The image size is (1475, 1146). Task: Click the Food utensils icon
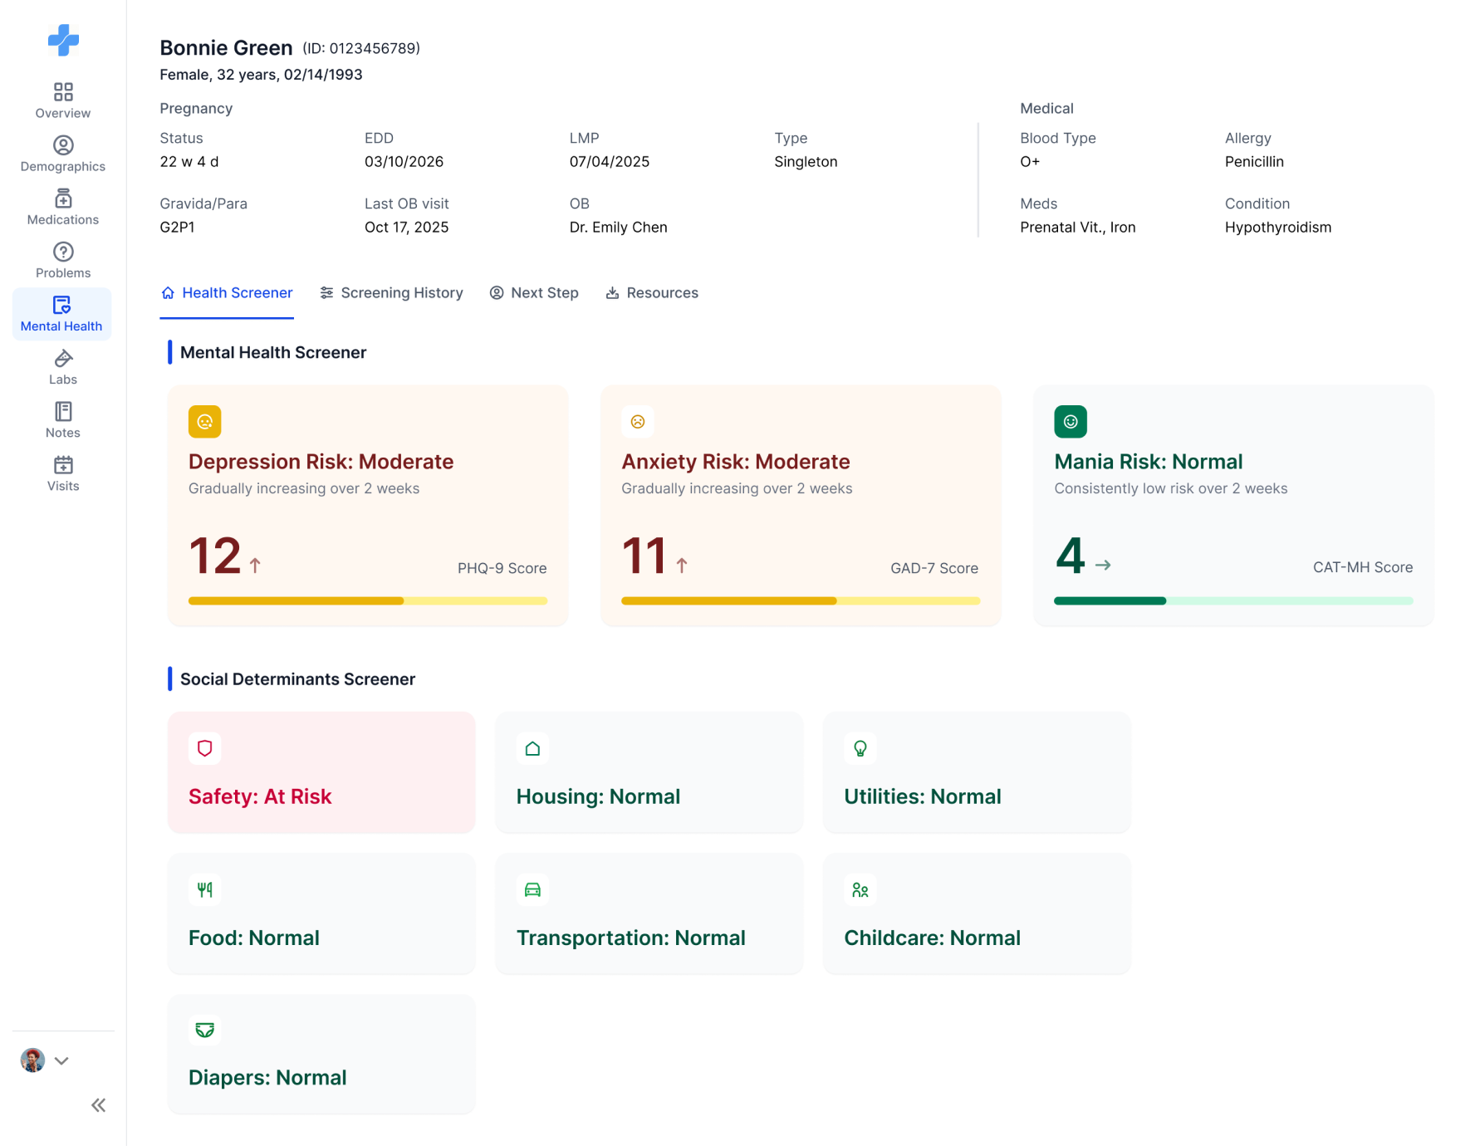pos(205,889)
